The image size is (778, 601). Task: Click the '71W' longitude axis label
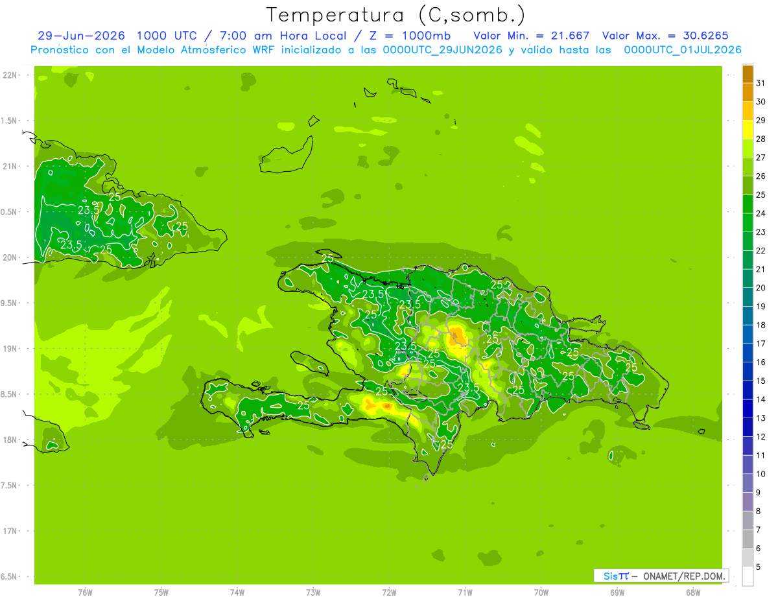click(465, 592)
